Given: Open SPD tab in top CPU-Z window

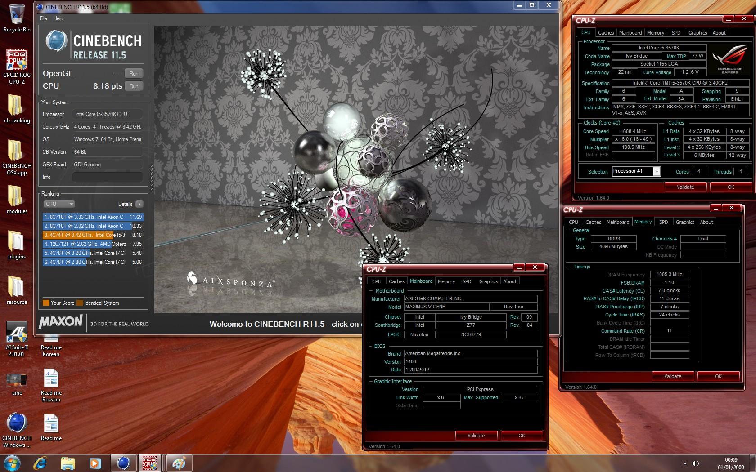Looking at the screenshot, I should tap(676, 33).
